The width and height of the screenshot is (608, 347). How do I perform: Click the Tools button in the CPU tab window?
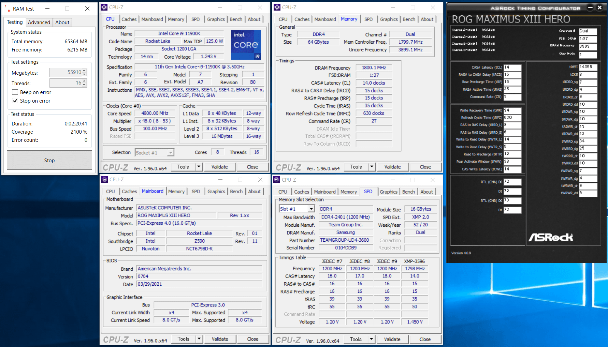(x=183, y=167)
